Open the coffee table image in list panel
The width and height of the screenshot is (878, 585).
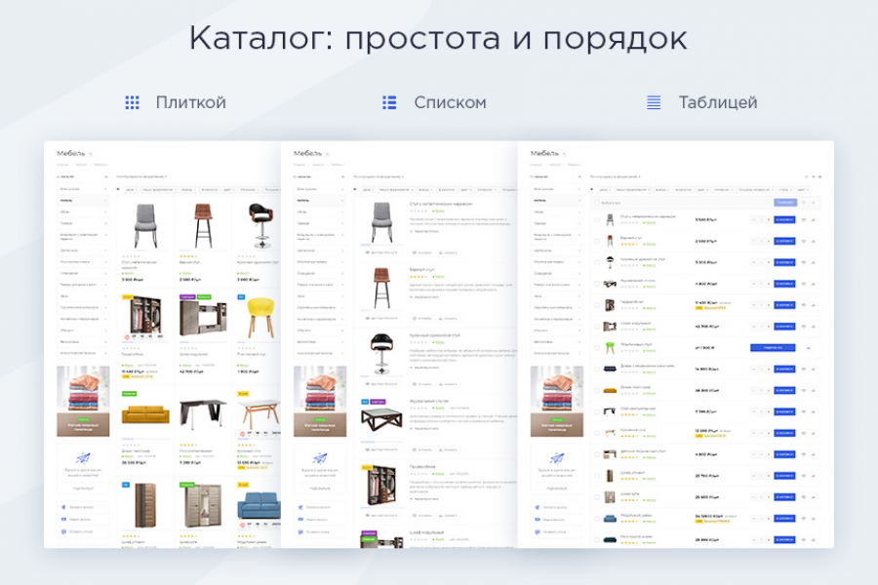(x=381, y=419)
